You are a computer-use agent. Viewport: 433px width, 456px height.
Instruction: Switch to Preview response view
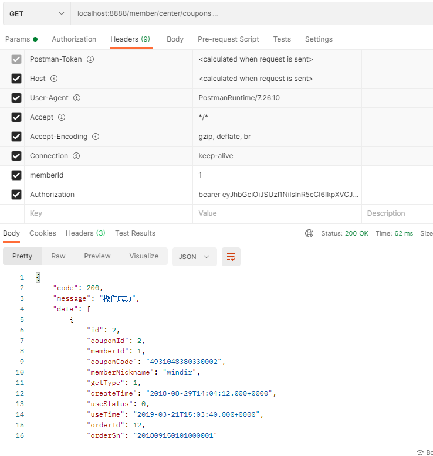tap(97, 256)
